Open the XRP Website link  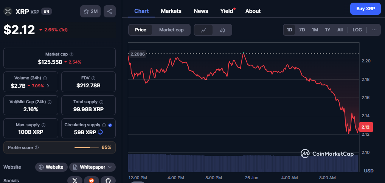pos(51,167)
